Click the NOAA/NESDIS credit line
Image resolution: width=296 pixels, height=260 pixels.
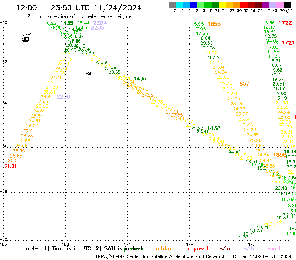(x=161, y=257)
